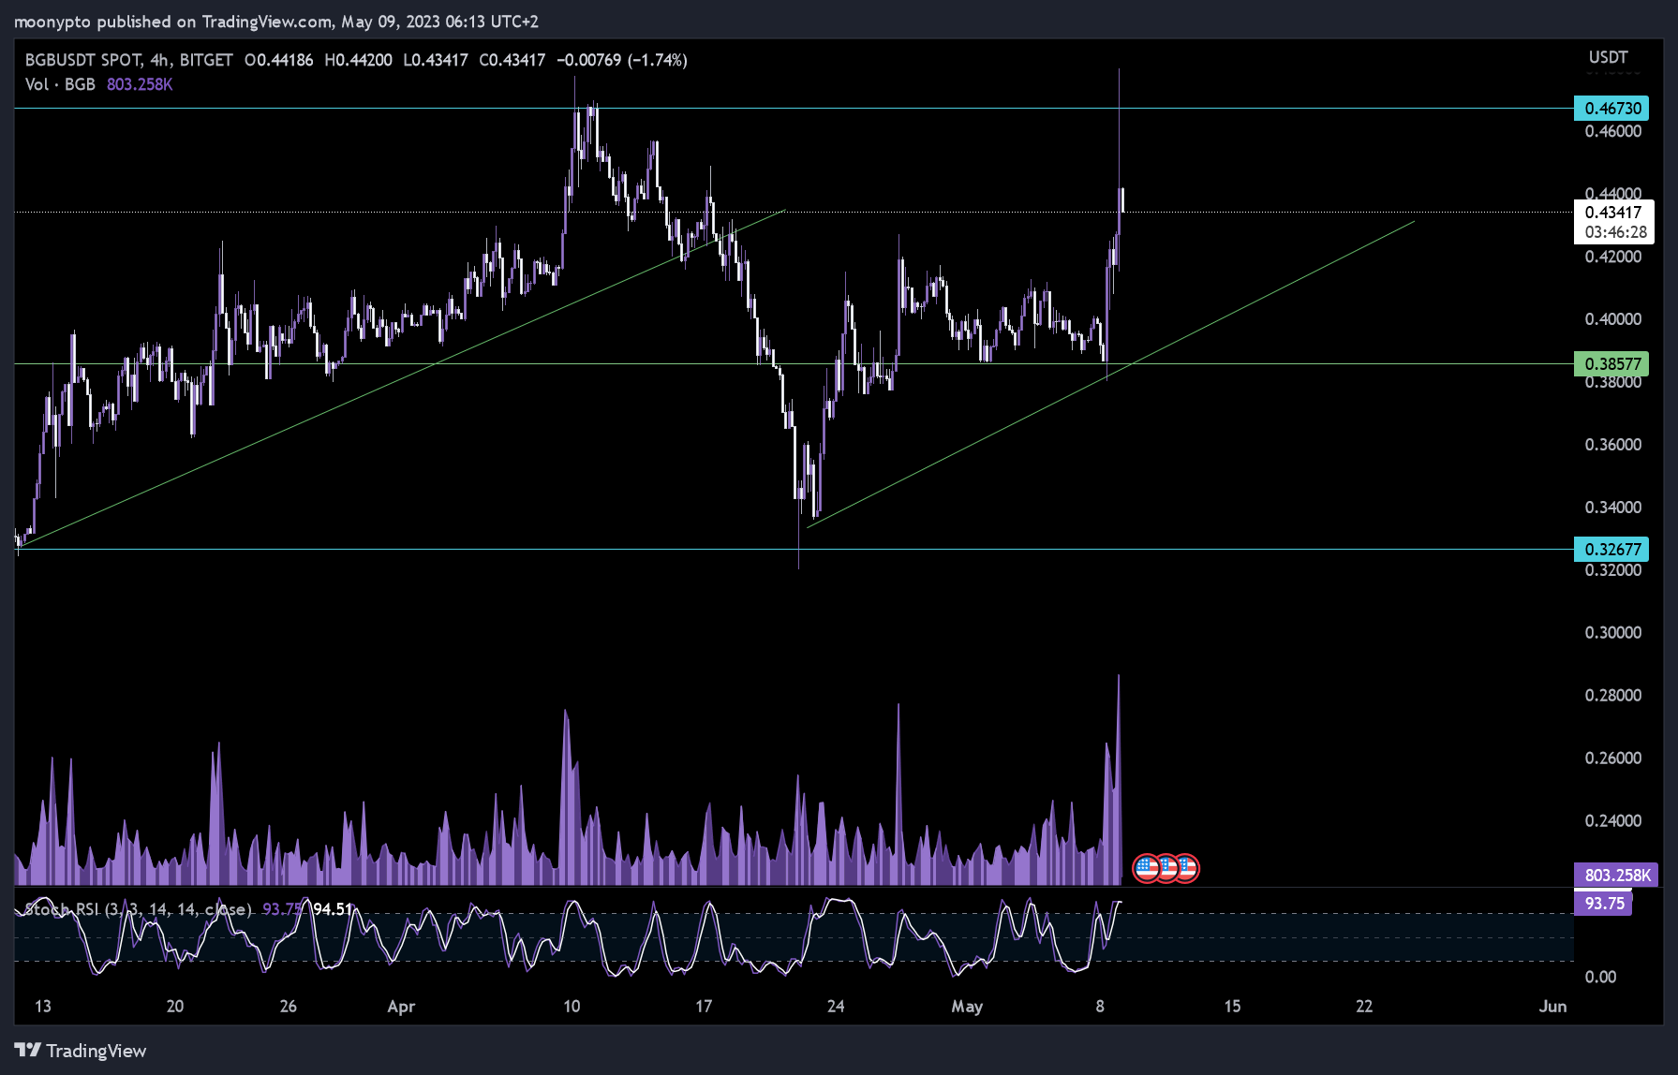1678x1075 pixels.
Task: Click the 0.24000 price axis tick
Action: tap(1613, 821)
